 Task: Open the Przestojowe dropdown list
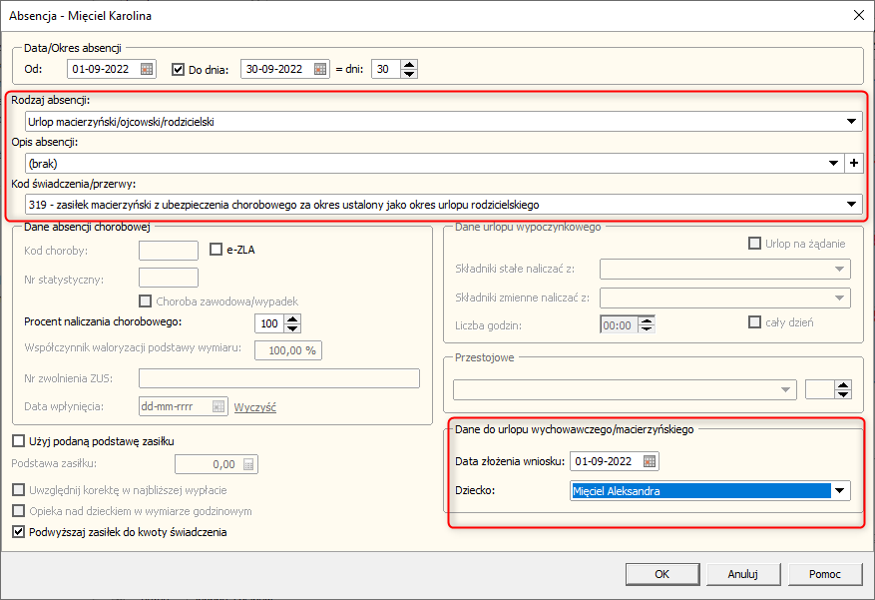click(785, 389)
